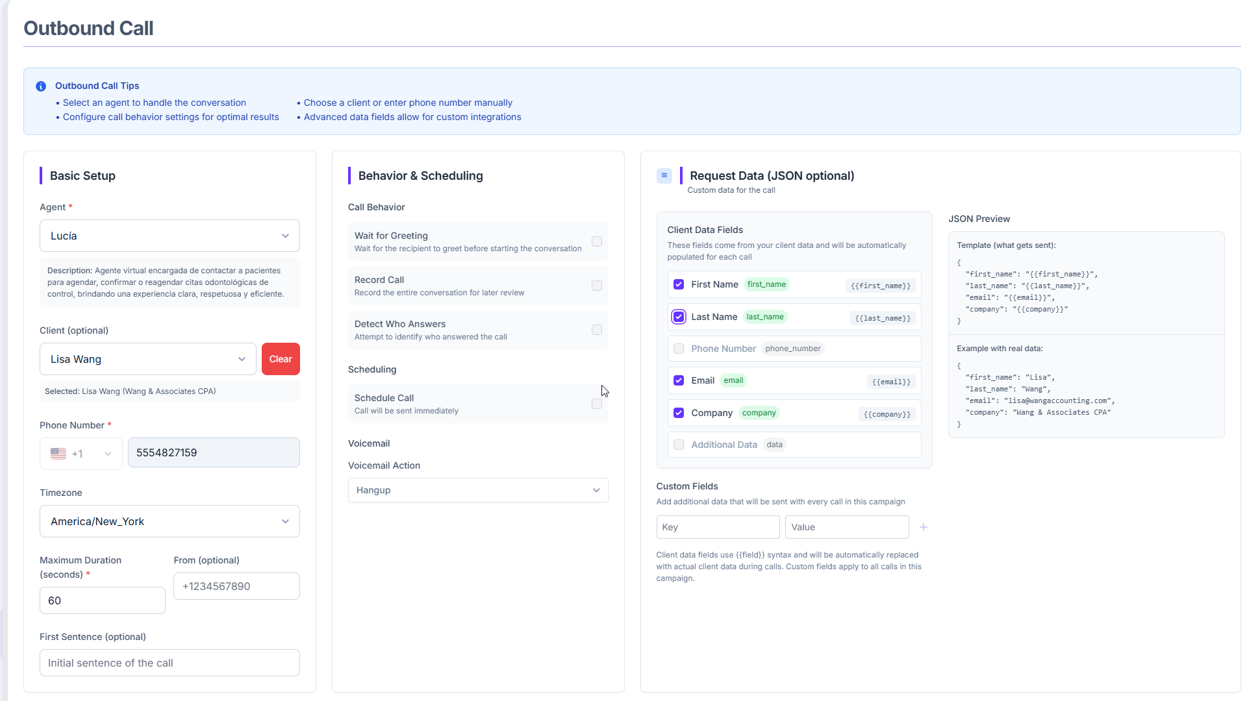The image size is (1247, 701).
Task: Enable the Wait for Greeting checkbox
Action: pyautogui.click(x=596, y=241)
